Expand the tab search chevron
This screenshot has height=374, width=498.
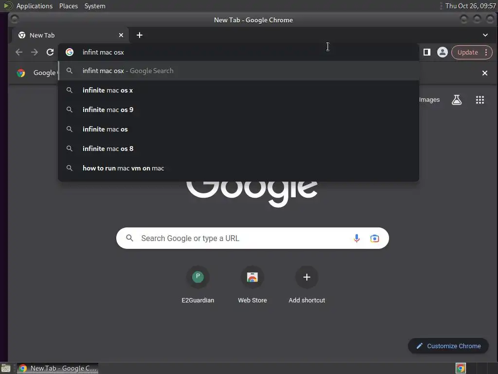(x=485, y=35)
